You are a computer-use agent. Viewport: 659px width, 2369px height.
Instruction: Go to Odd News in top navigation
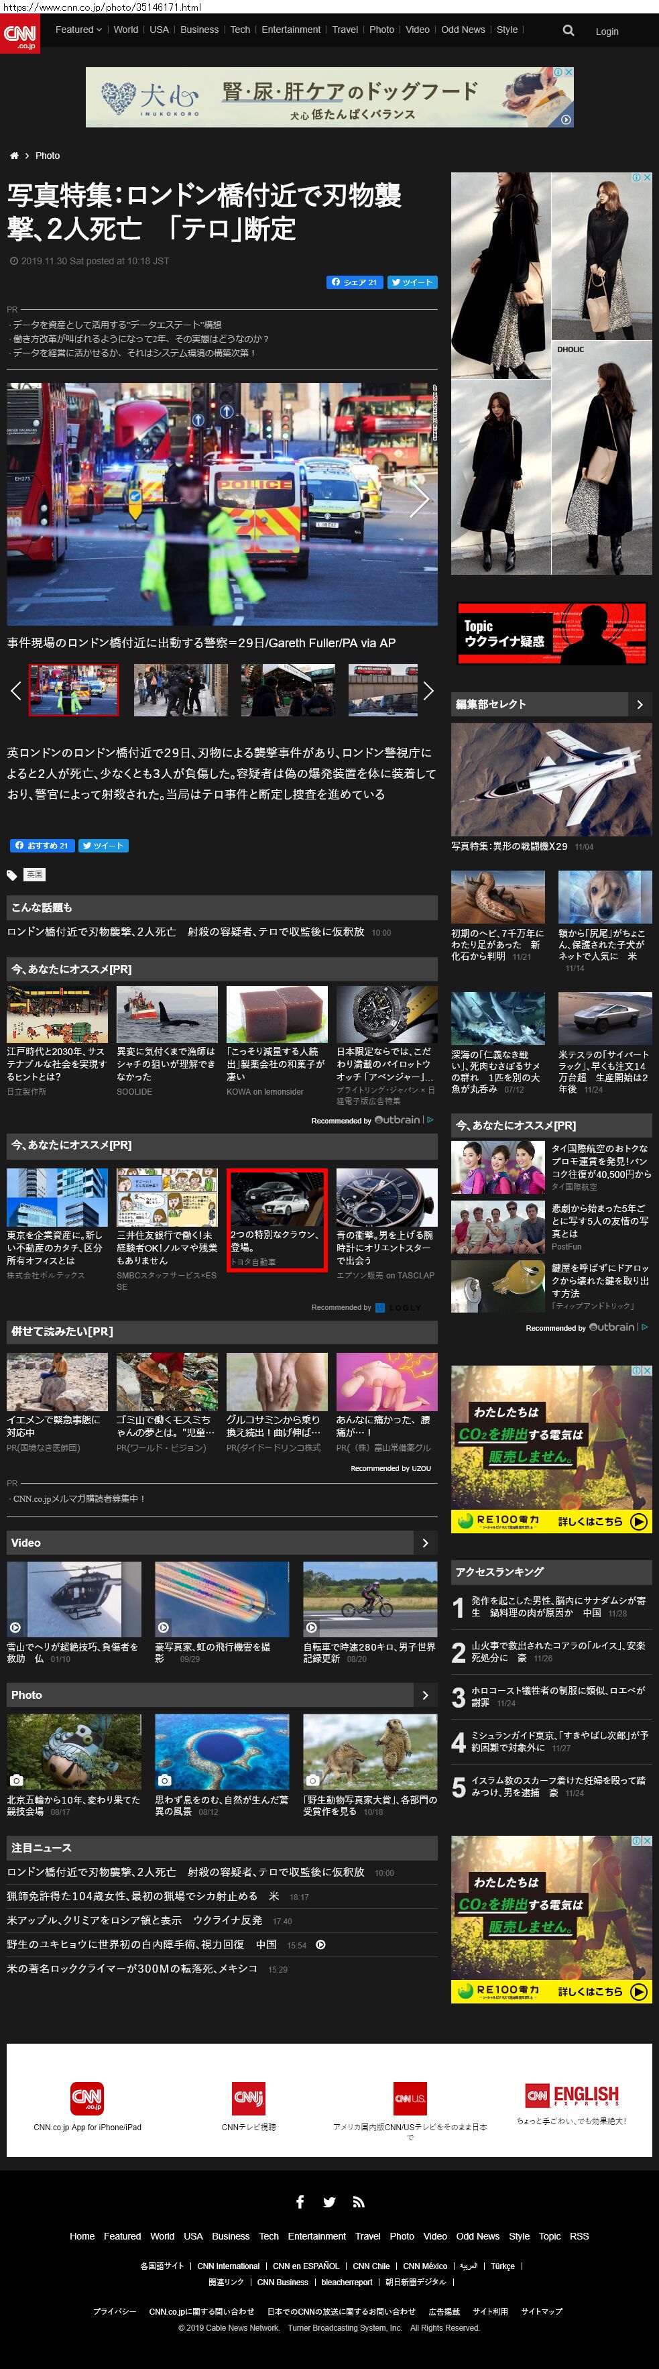click(463, 30)
